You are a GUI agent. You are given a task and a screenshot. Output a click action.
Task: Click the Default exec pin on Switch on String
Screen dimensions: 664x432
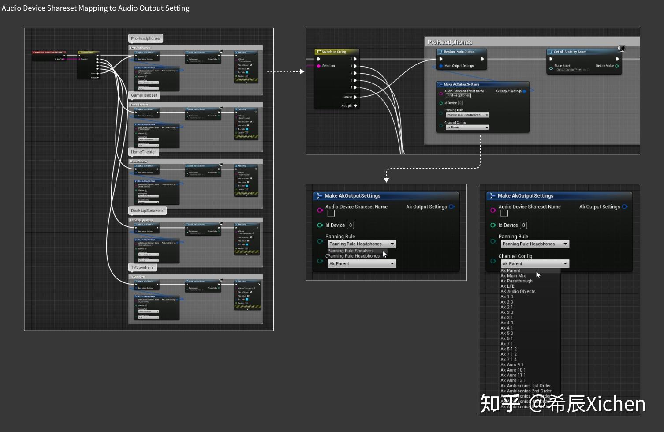[354, 97]
